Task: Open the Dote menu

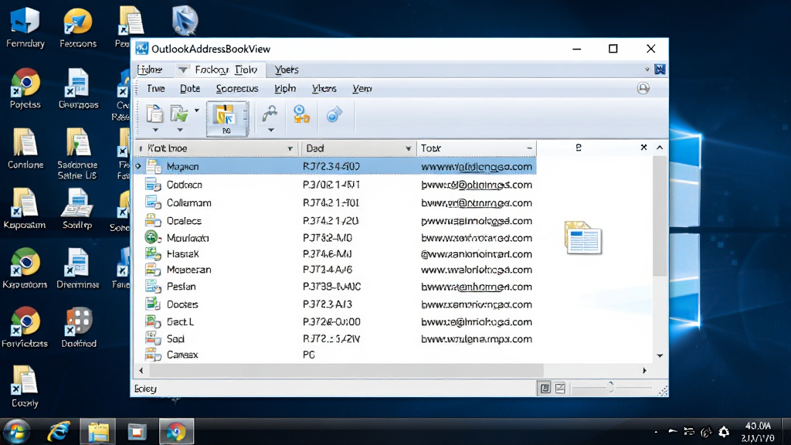Action: [x=190, y=88]
